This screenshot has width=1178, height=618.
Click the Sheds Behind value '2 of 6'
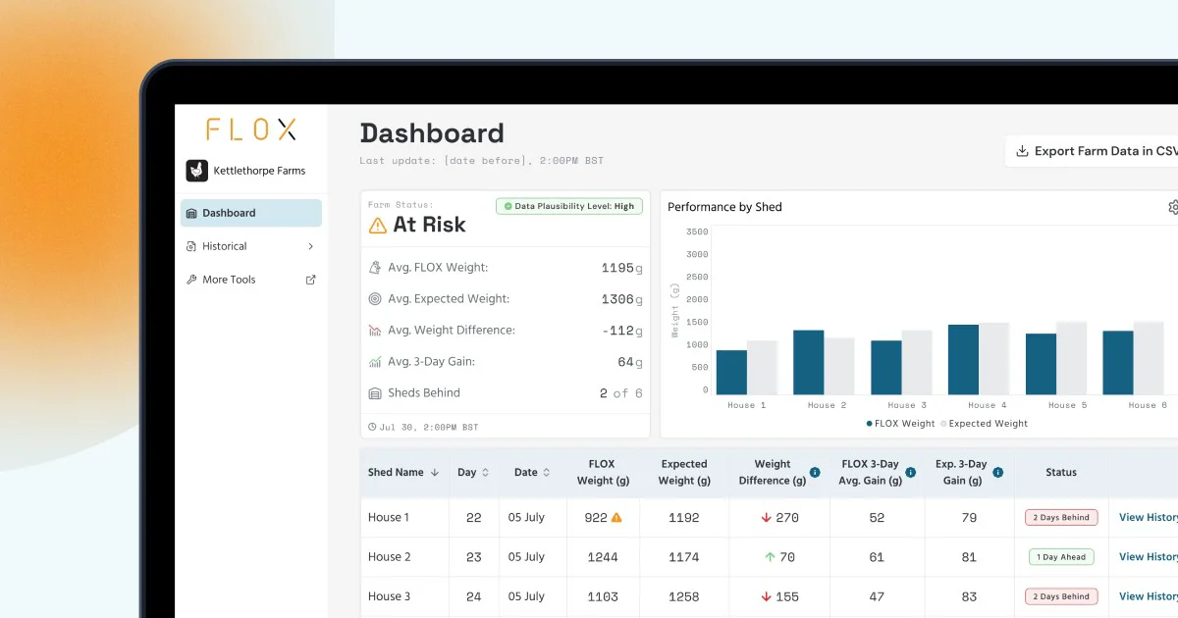[x=621, y=393]
